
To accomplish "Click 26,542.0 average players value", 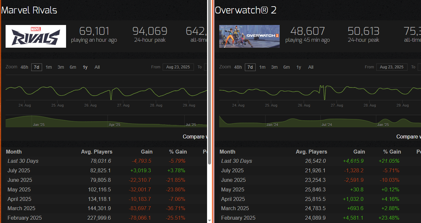I will point(315,161).
